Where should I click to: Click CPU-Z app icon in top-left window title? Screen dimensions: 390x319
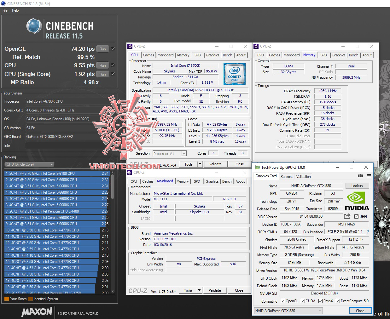[x=130, y=46]
